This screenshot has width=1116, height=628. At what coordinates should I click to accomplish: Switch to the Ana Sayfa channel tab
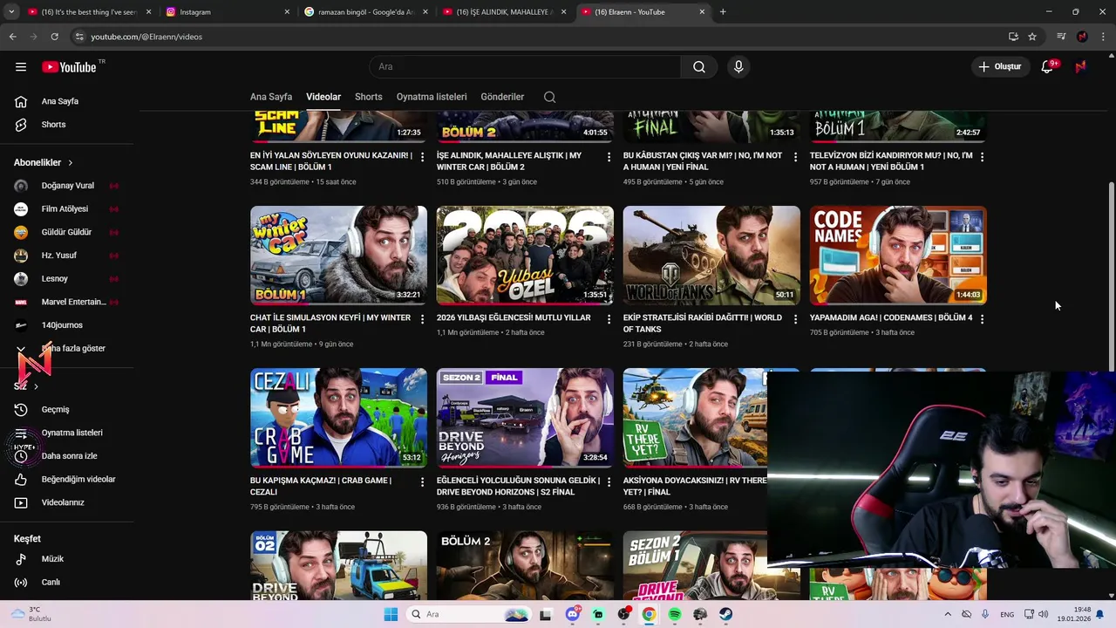click(271, 97)
